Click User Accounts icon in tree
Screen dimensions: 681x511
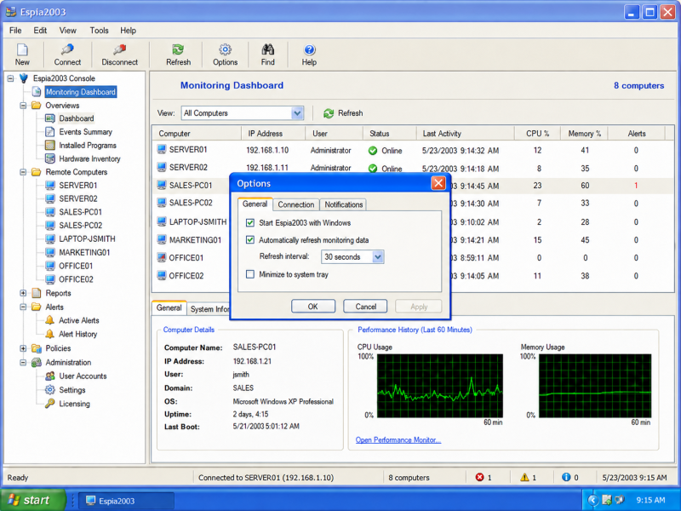click(50, 376)
